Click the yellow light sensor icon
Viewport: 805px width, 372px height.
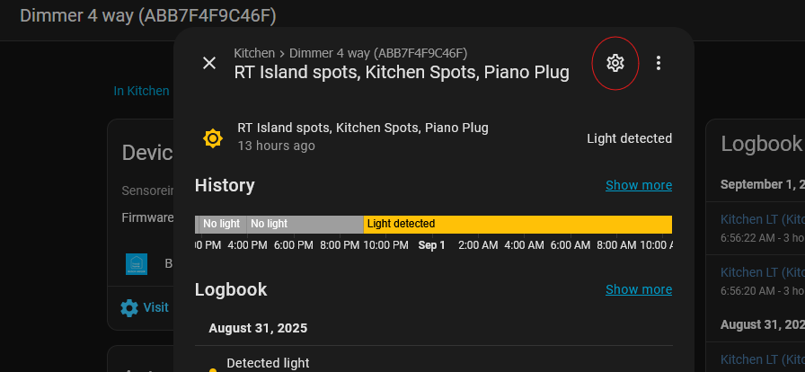[213, 137]
